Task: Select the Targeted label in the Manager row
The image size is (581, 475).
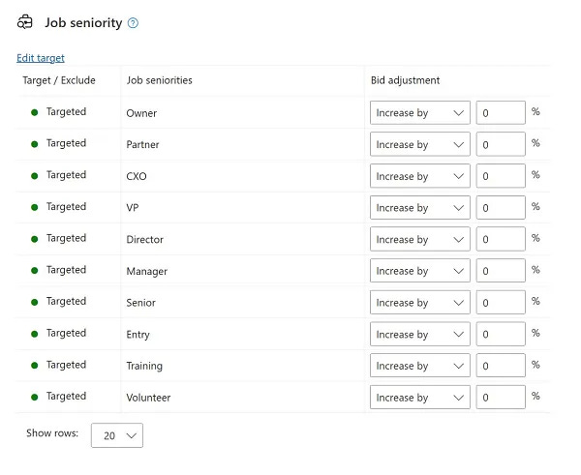Action: 66,270
